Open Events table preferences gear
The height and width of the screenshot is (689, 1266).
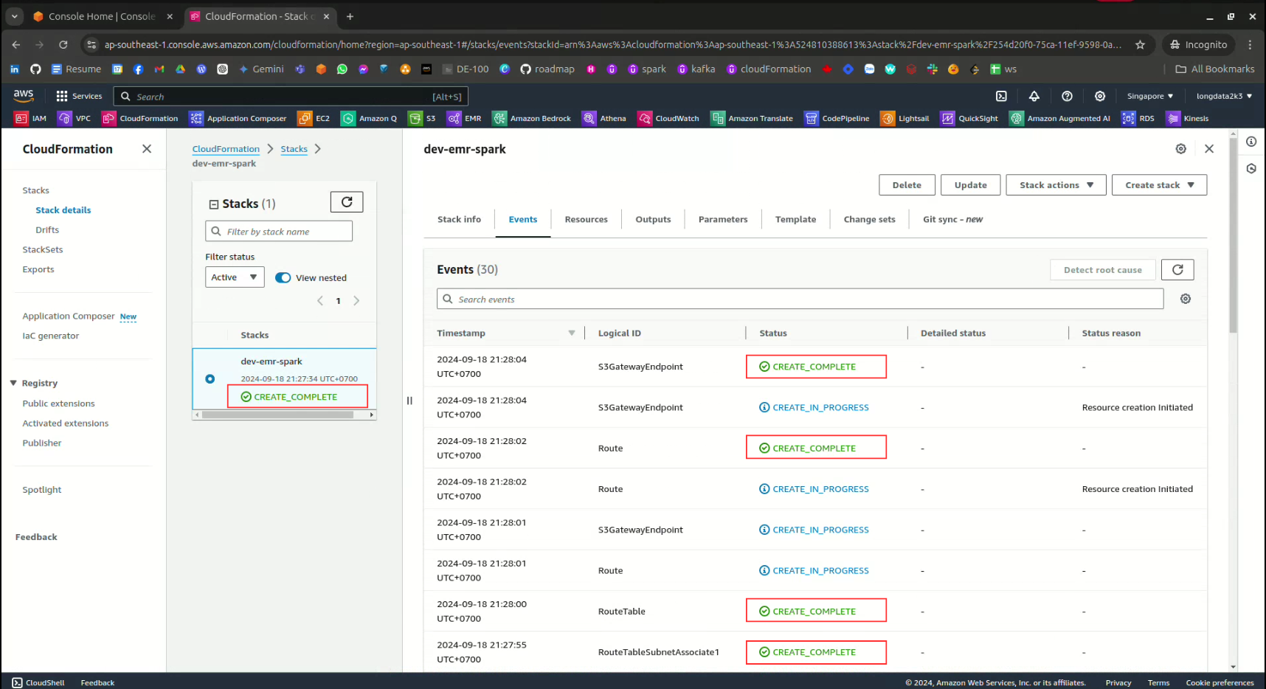pyautogui.click(x=1186, y=299)
